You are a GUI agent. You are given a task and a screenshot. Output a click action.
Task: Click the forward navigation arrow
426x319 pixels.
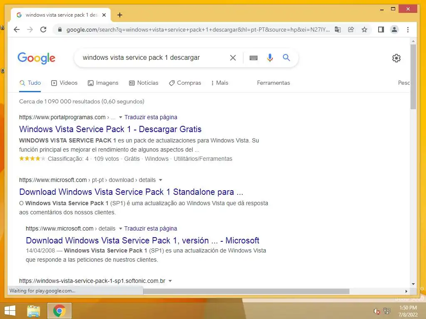(30, 29)
